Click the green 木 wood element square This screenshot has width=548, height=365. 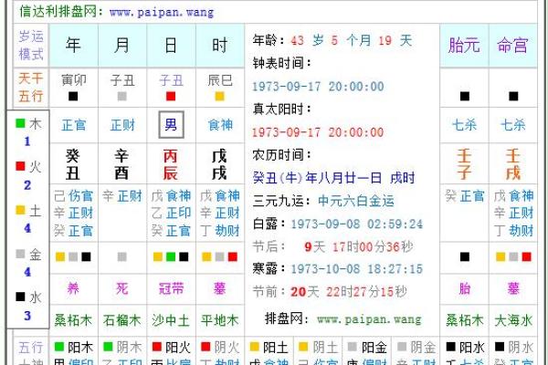(x=21, y=123)
